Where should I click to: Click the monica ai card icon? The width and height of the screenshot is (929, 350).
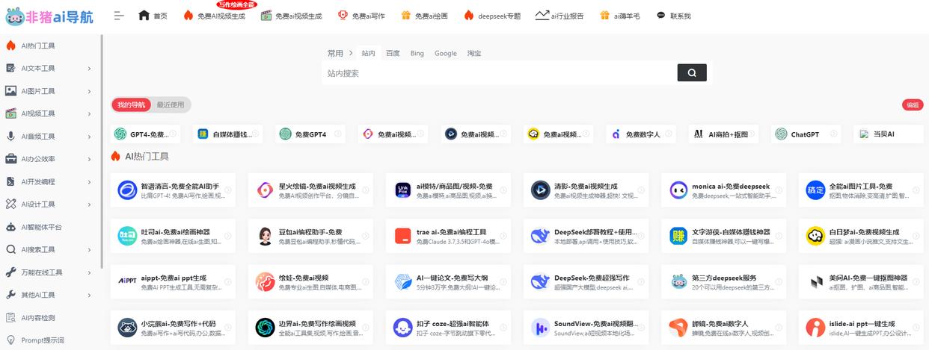pos(678,190)
